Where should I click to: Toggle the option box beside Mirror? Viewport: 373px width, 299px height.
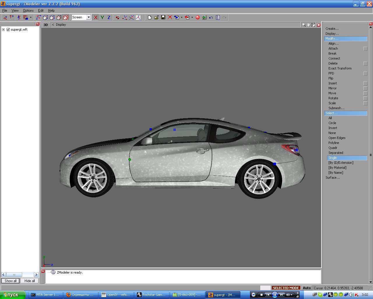coord(365,88)
